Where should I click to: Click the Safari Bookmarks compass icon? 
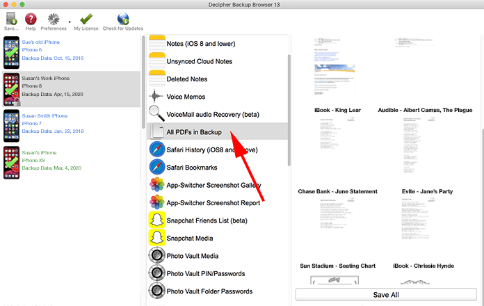(156, 167)
